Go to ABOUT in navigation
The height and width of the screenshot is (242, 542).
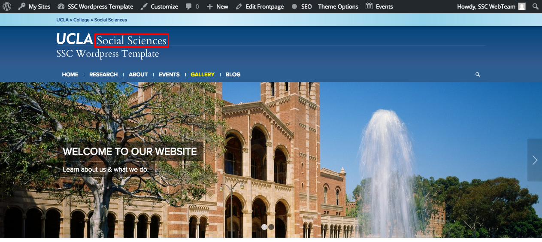tap(138, 74)
